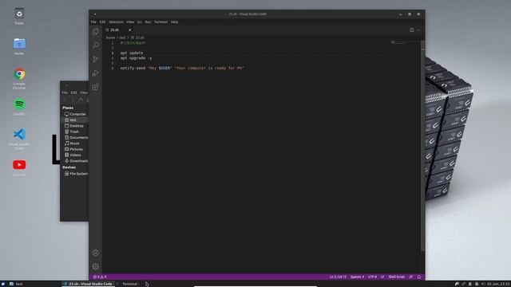Launch YouTube desktop shortcut
511x287 pixels.
tap(19, 167)
